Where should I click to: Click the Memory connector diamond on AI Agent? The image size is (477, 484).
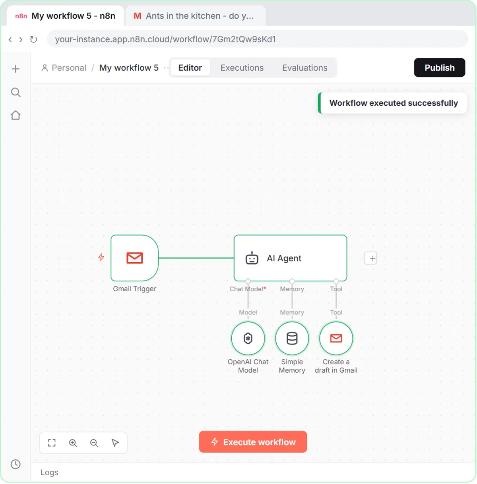(292, 281)
